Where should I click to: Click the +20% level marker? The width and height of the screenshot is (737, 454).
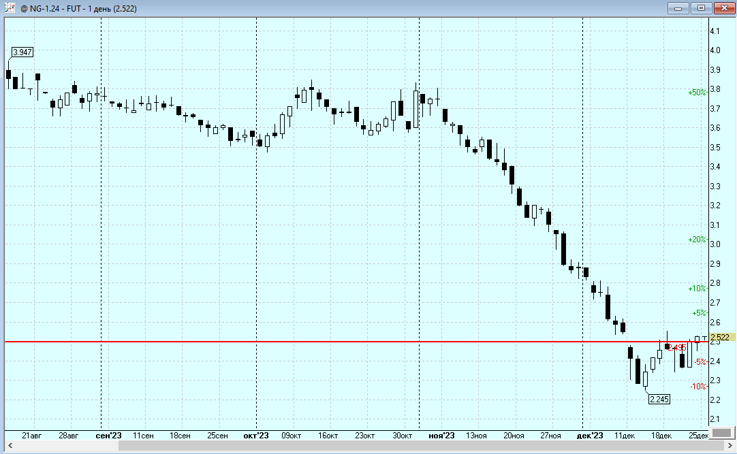(697, 240)
